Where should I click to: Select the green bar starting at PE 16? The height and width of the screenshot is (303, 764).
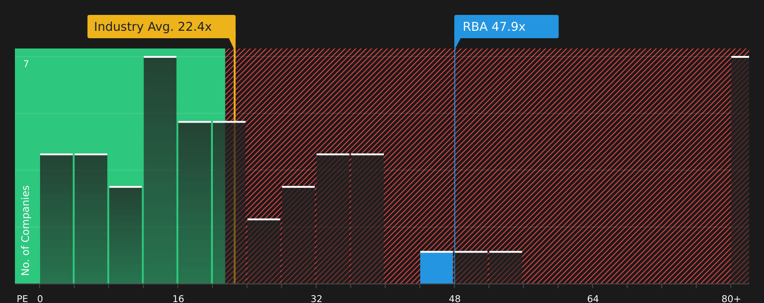[x=195, y=202]
